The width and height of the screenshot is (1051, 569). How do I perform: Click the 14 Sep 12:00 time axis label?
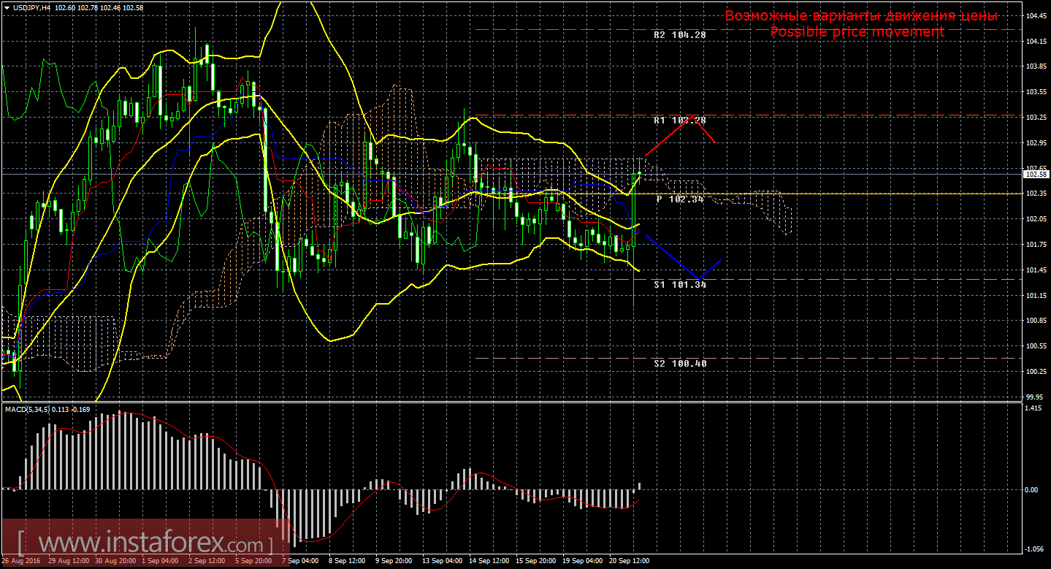click(x=489, y=561)
